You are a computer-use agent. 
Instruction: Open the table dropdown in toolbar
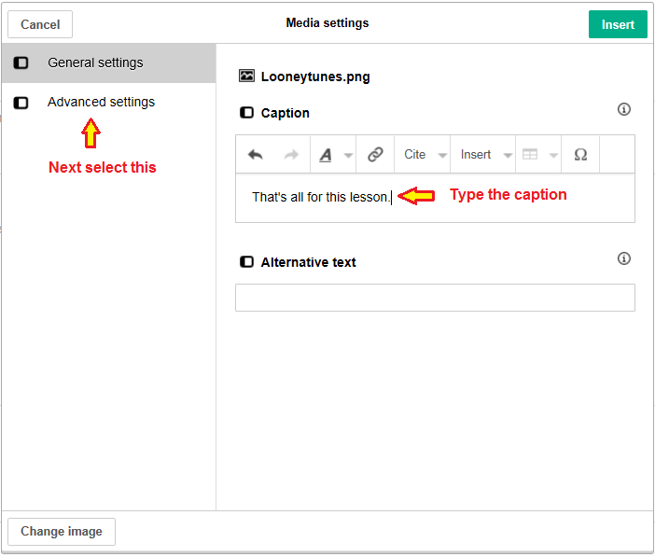[x=538, y=155]
